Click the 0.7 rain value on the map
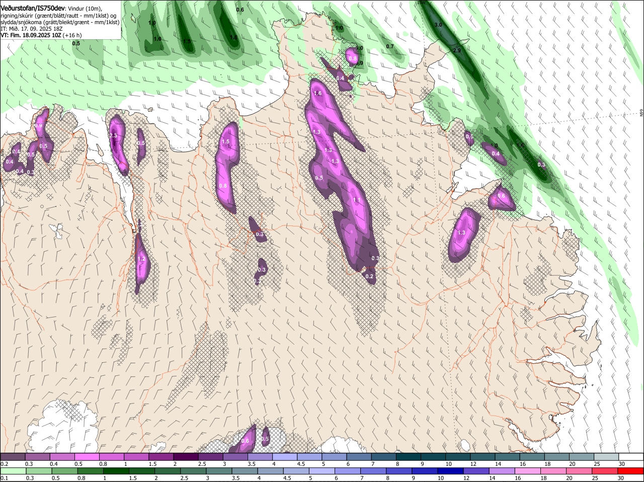644x482 pixels. coord(390,46)
